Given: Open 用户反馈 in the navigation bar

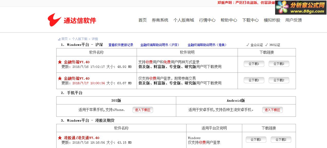Looking at the screenshot, I should (294, 20).
